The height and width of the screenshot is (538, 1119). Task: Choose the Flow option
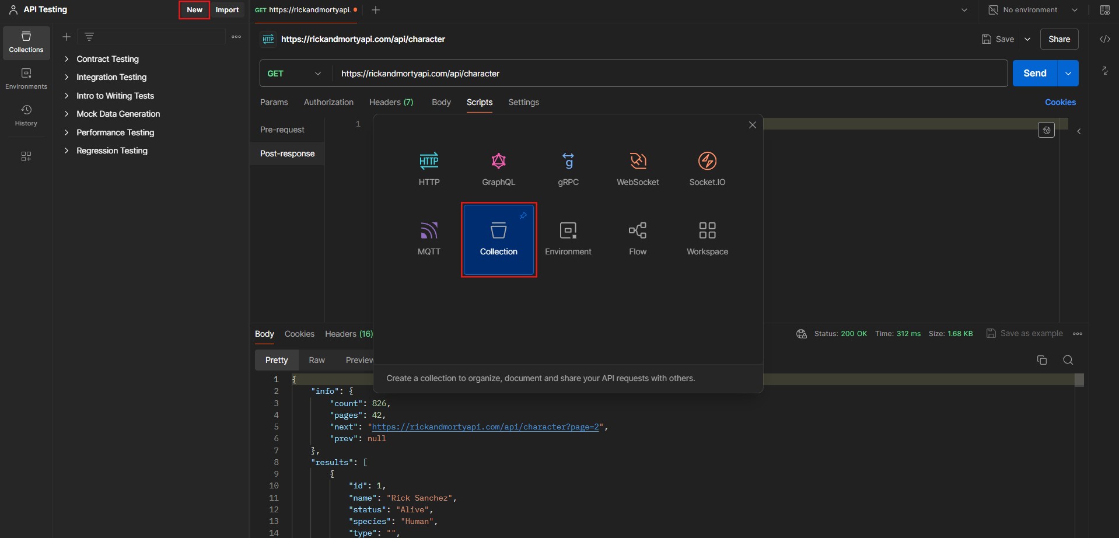pos(638,239)
